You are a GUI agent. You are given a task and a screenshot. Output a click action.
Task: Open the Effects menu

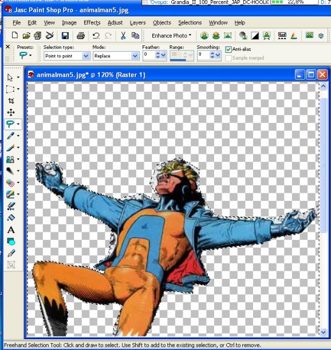click(92, 23)
